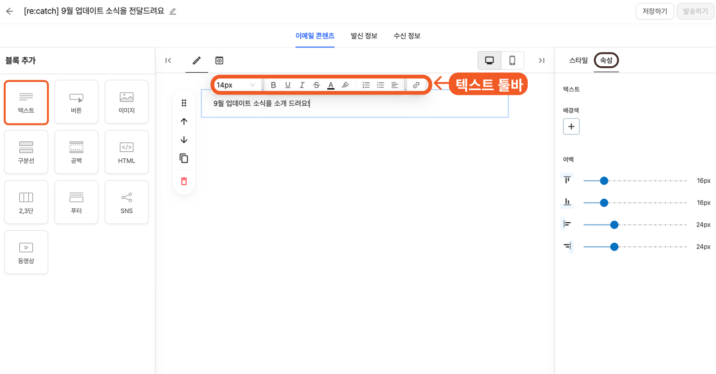Image resolution: width=716 pixels, height=374 pixels.
Task: Adjust the top padding slider handle
Action: [x=604, y=181]
